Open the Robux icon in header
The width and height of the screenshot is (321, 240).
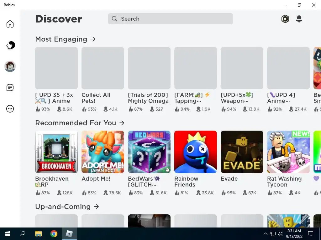pos(285,19)
